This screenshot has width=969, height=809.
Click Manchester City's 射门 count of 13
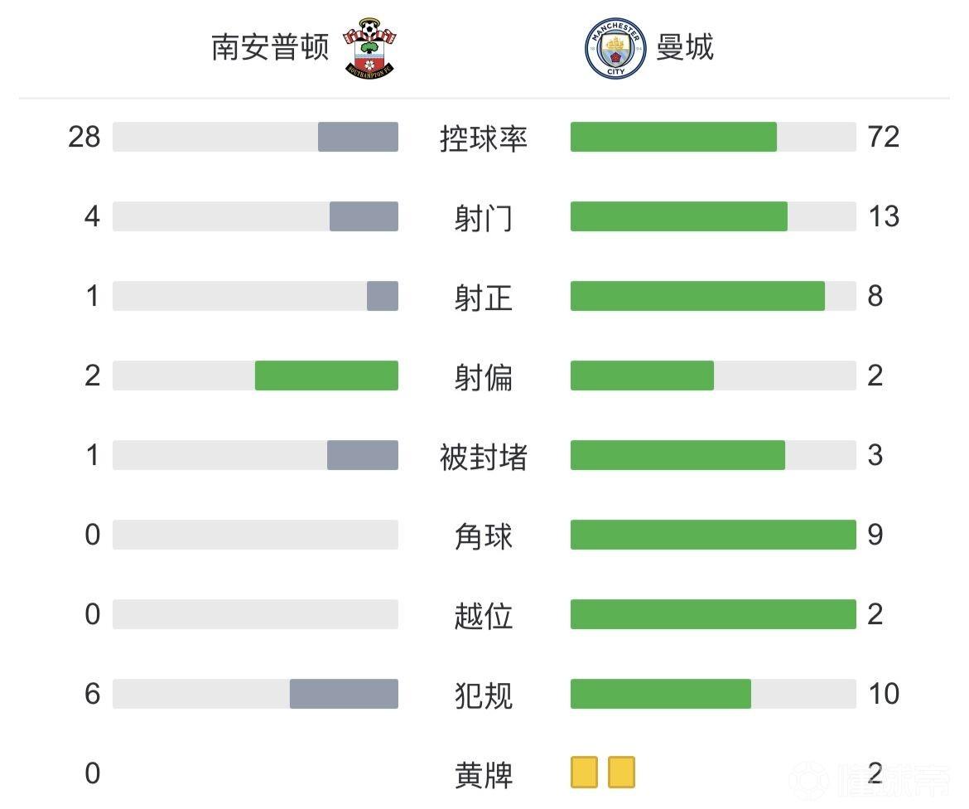[x=884, y=216]
